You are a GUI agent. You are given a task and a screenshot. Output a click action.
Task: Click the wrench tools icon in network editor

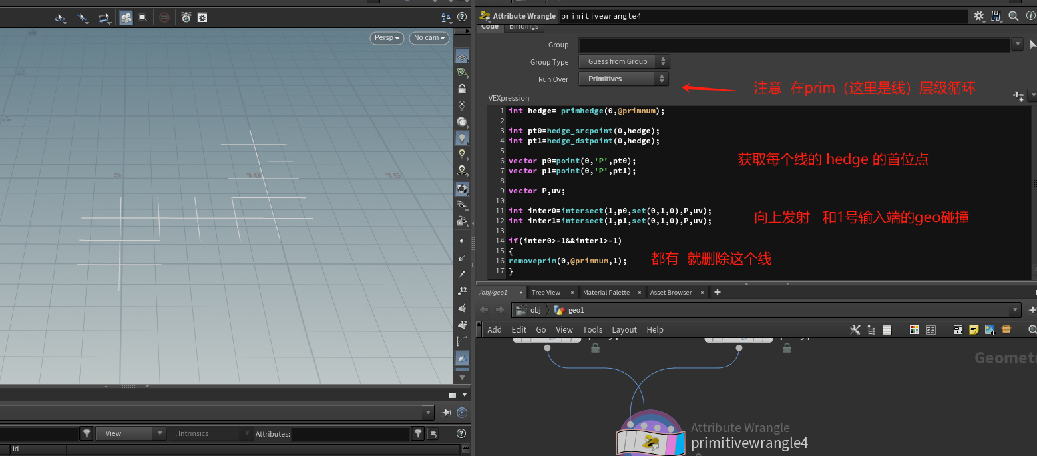[x=855, y=329]
